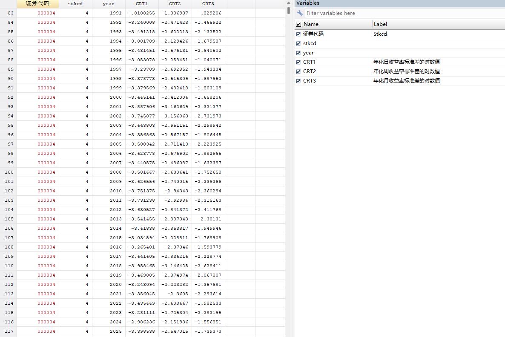The image size is (505, 337).
Task: Select row number 117 header
Action: tap(9, 331)
